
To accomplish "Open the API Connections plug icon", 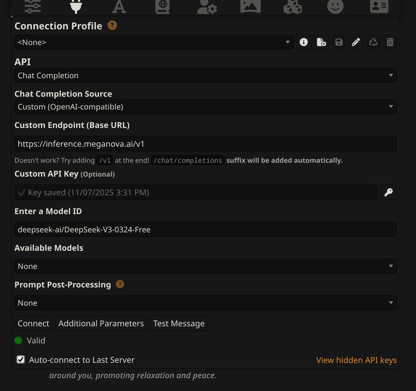I will click(x=76, y=7).
